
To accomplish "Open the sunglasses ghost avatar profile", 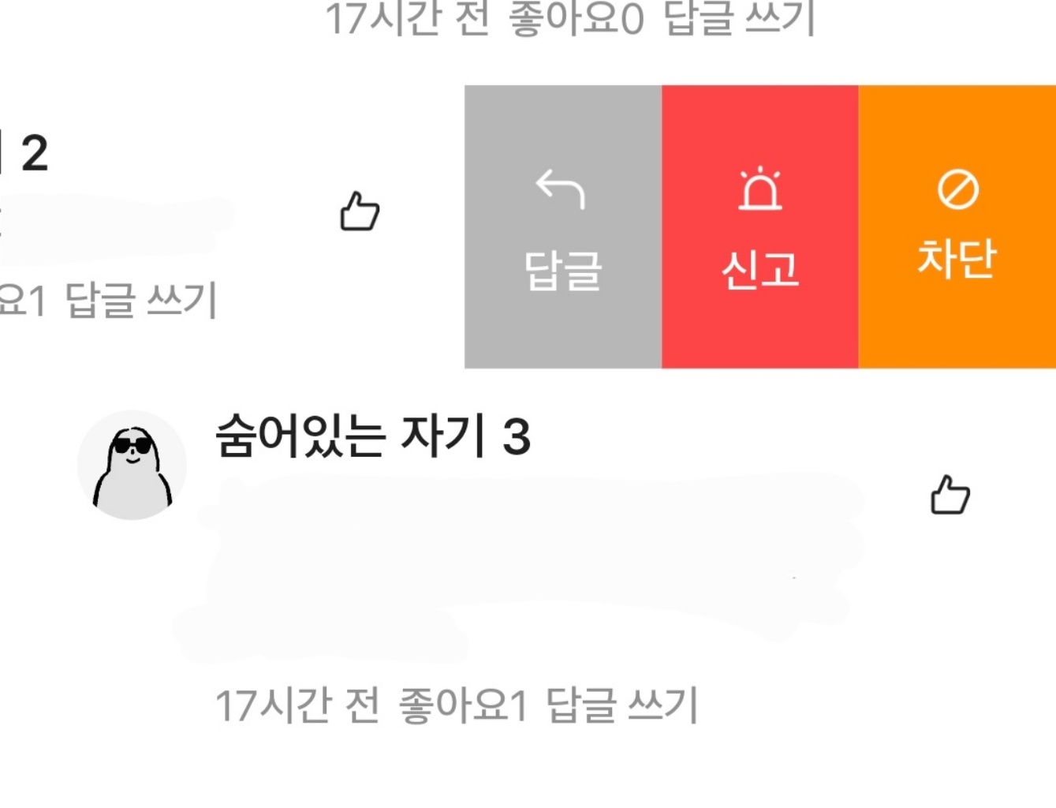I will coord(132,465).
